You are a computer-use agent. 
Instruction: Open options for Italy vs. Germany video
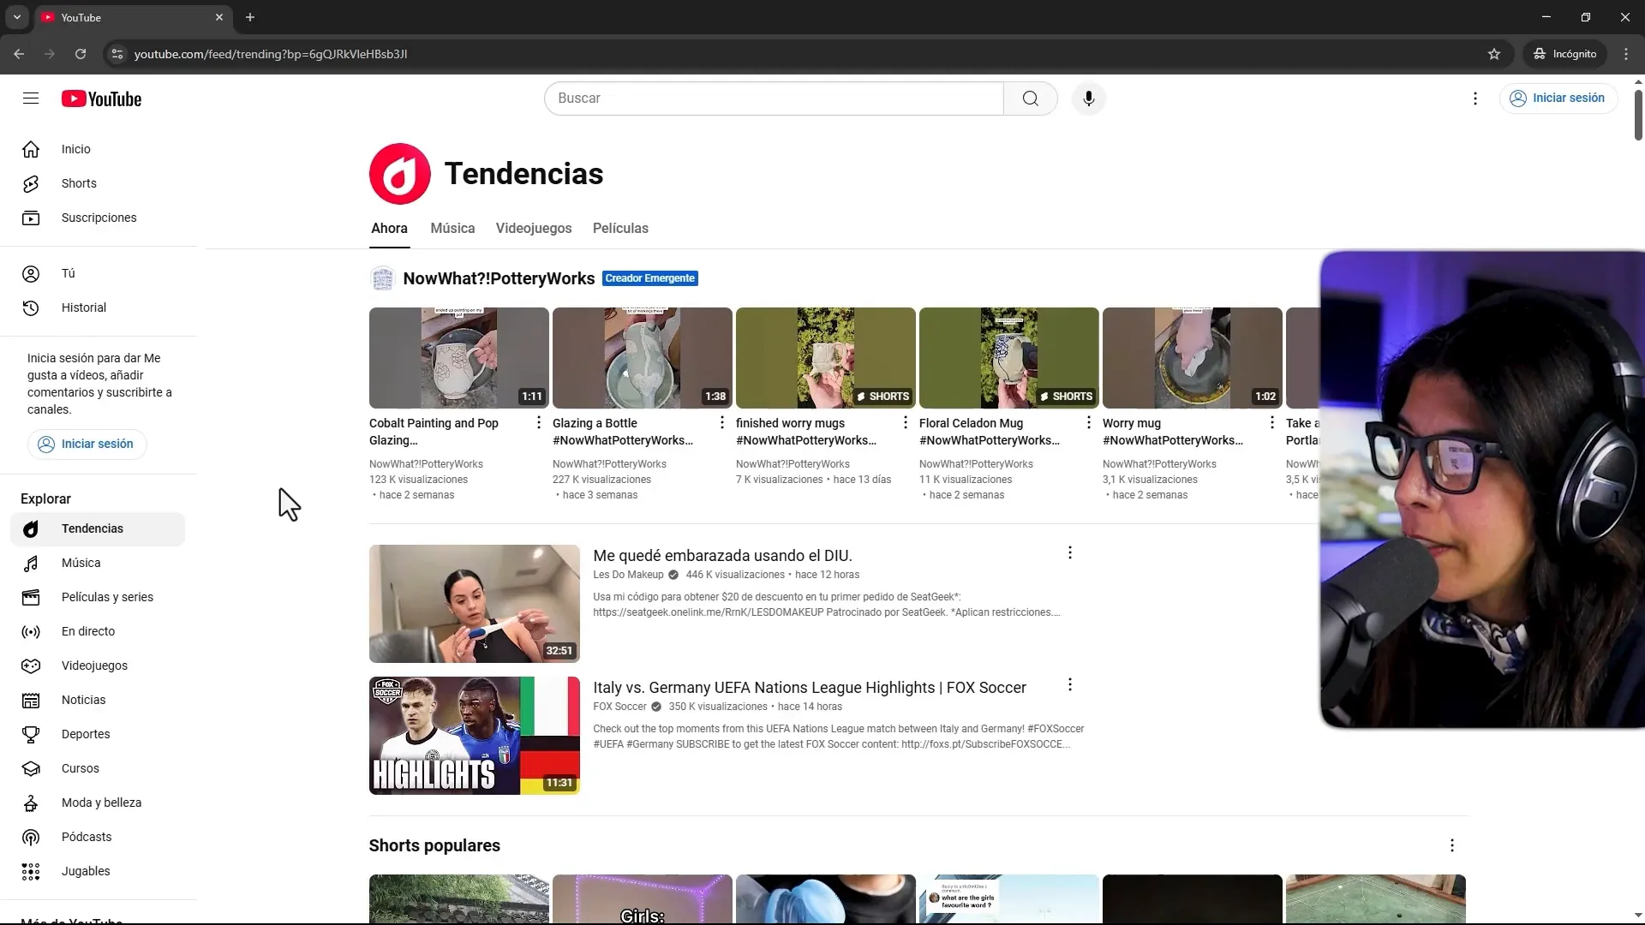click(1069, 685)
